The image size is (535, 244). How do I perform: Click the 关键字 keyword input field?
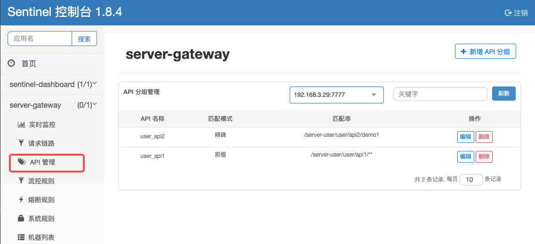click(440, 94)
